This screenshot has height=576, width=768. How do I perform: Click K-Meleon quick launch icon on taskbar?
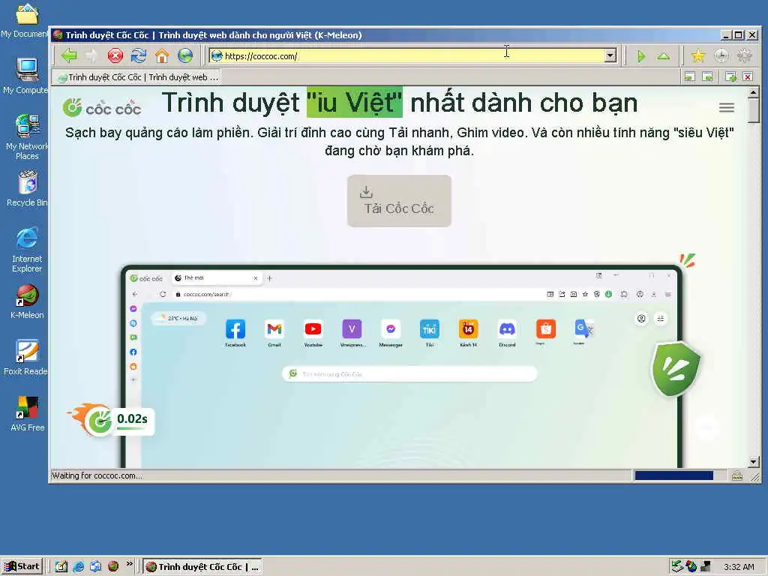113,567
